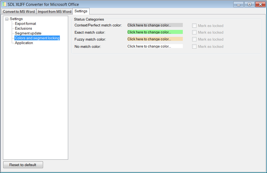Open the Application settings item
267x173 pixels.
click(x=24, y=43)
